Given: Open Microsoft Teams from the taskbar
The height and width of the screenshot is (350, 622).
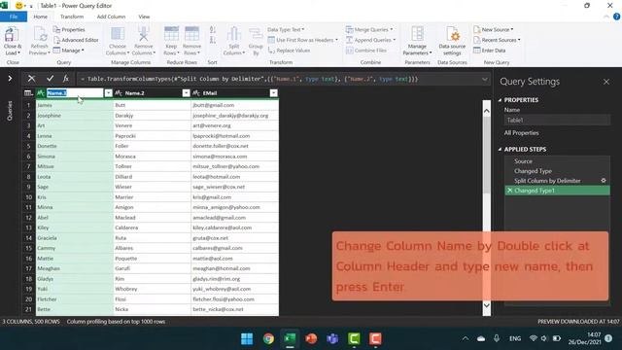Looking at the screenshot, I should click(332, 339).
